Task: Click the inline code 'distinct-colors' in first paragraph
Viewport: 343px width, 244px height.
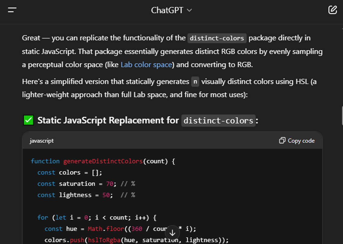Action: 217,38
